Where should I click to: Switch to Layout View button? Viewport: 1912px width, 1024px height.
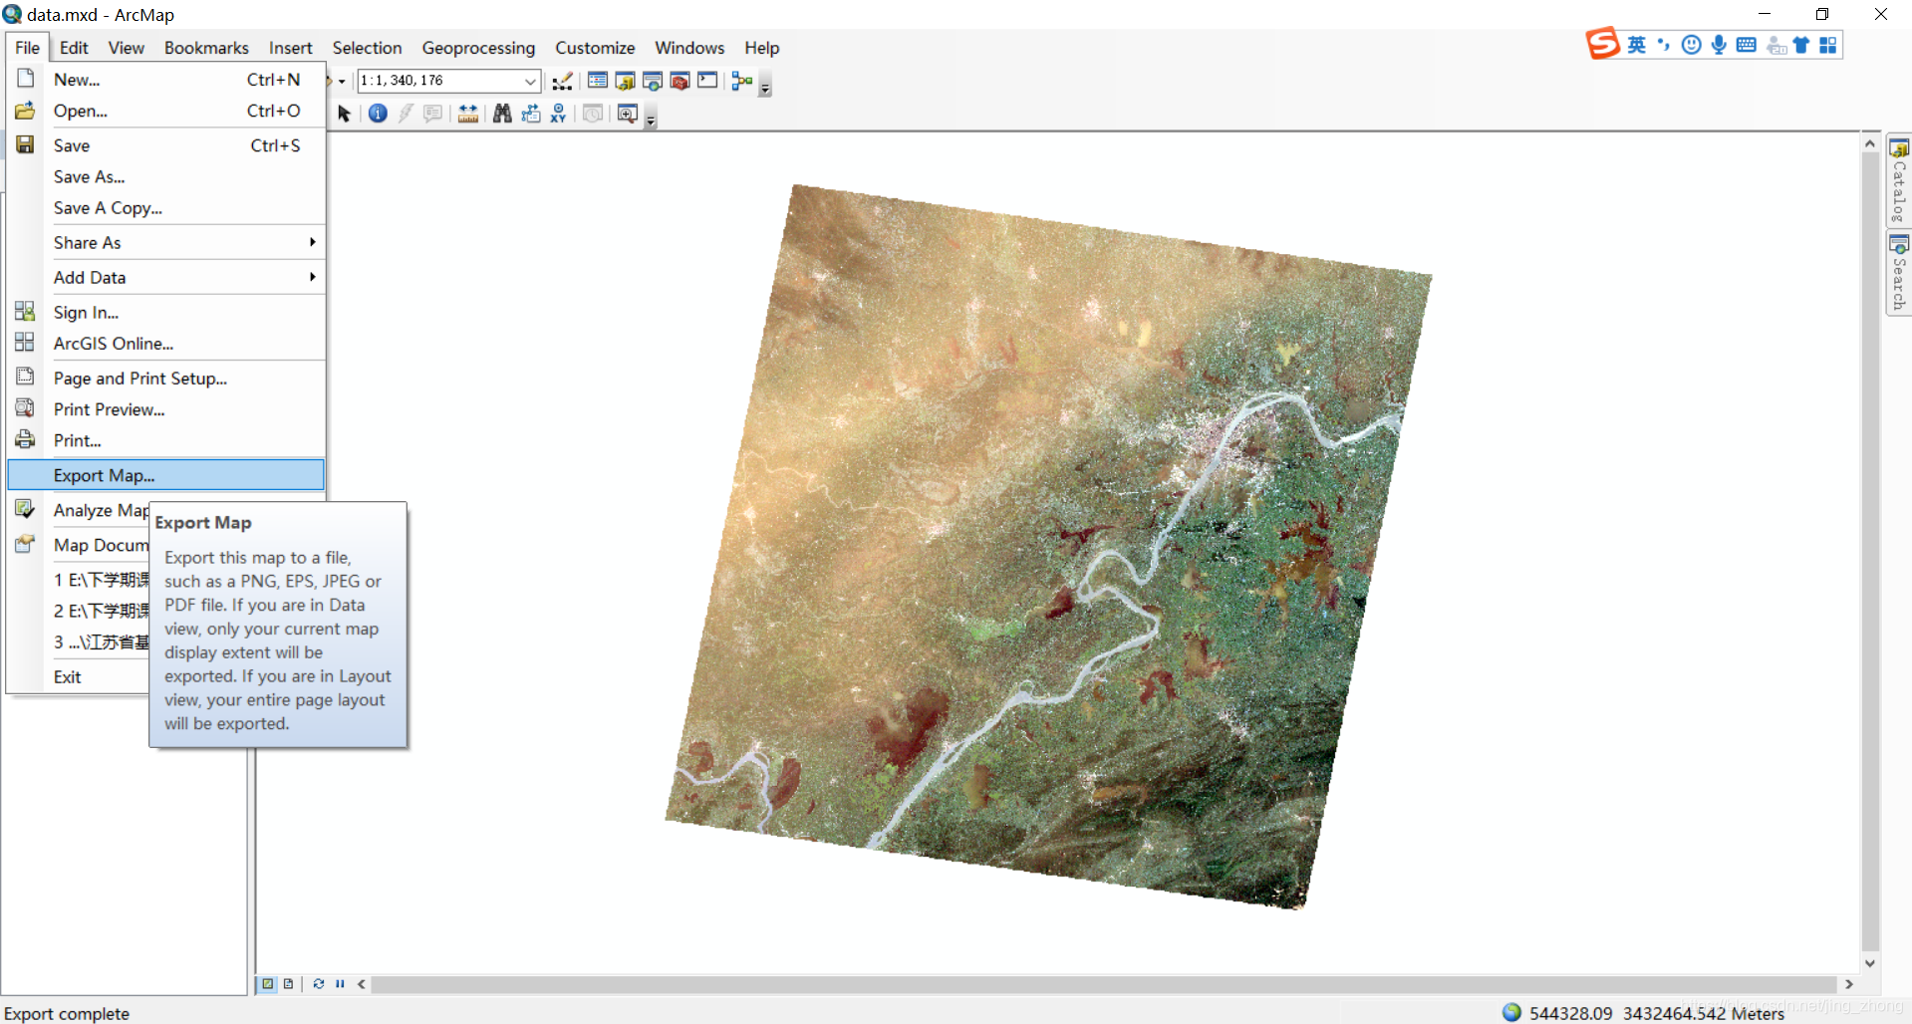pyautogui.click(x=289, y=984)
